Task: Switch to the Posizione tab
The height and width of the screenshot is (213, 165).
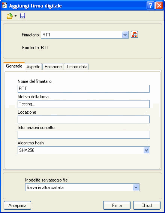Action: [x=53, y=67]
